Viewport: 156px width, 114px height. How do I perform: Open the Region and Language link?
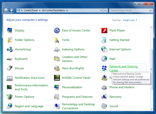click(29, 106)
